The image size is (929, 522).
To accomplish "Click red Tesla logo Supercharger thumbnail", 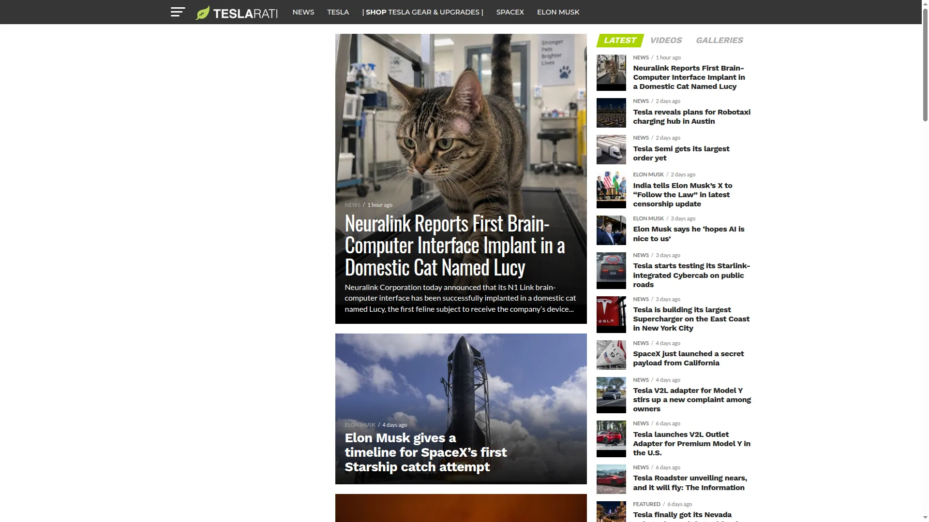I will (611, 315).
